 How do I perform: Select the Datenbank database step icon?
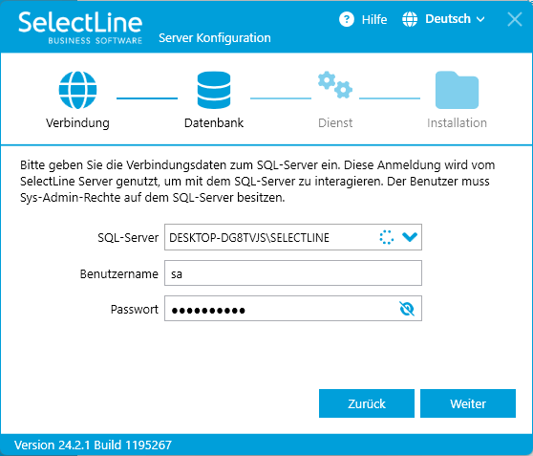point(214,90)
